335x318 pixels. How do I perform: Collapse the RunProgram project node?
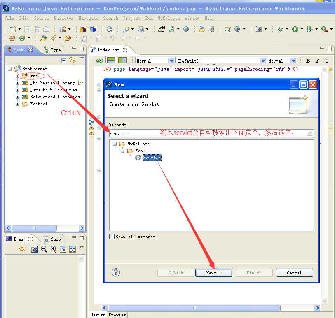coord(9,69)
